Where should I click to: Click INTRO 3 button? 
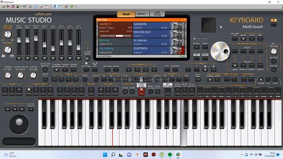19,91
